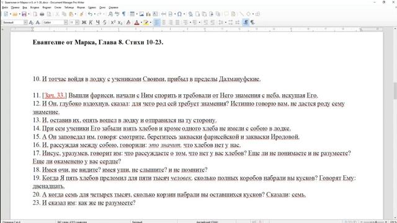
Task: Click the Spelling check icon
Action: [117, 14]
